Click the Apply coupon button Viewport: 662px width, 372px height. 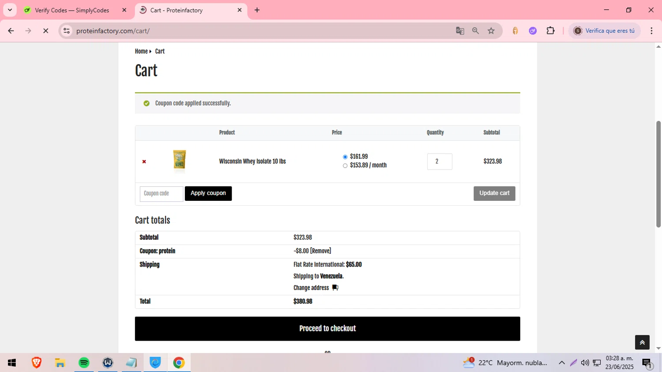pyautogui.click(x=208, y=193)
